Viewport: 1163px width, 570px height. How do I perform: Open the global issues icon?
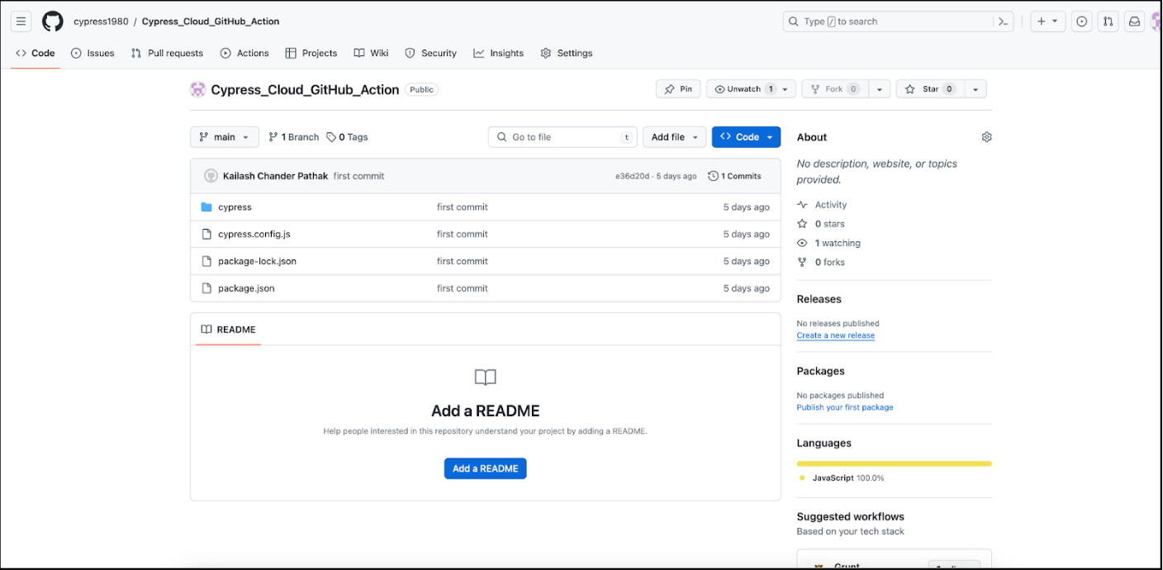[x=1081, y=21]
